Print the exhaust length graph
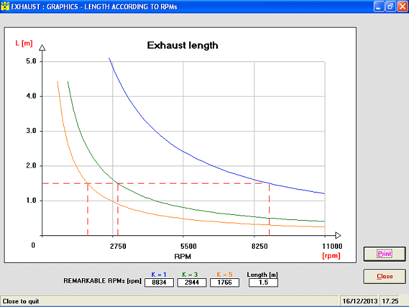This screenshot has height=307, width=409. pos(385,254)
